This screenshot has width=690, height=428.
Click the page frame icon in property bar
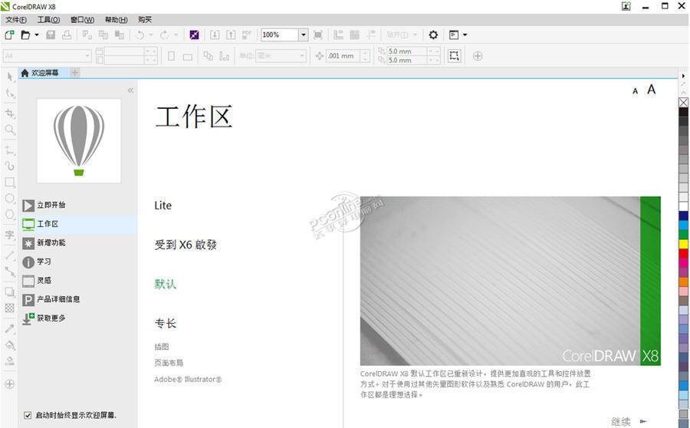pyautogui.click(x=454, y=56)
